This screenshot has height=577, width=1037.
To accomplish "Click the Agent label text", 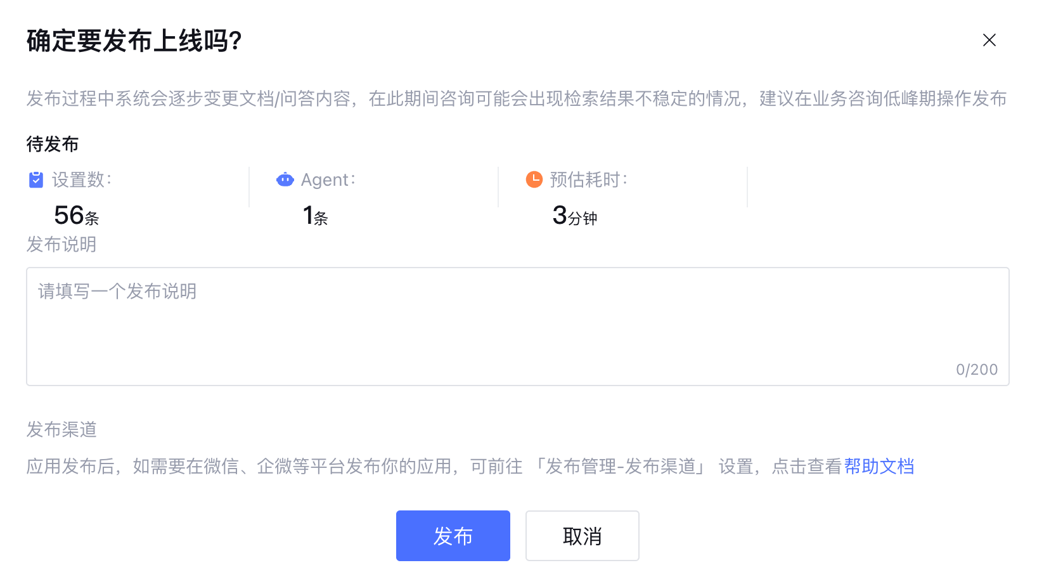I will point(328,180).
